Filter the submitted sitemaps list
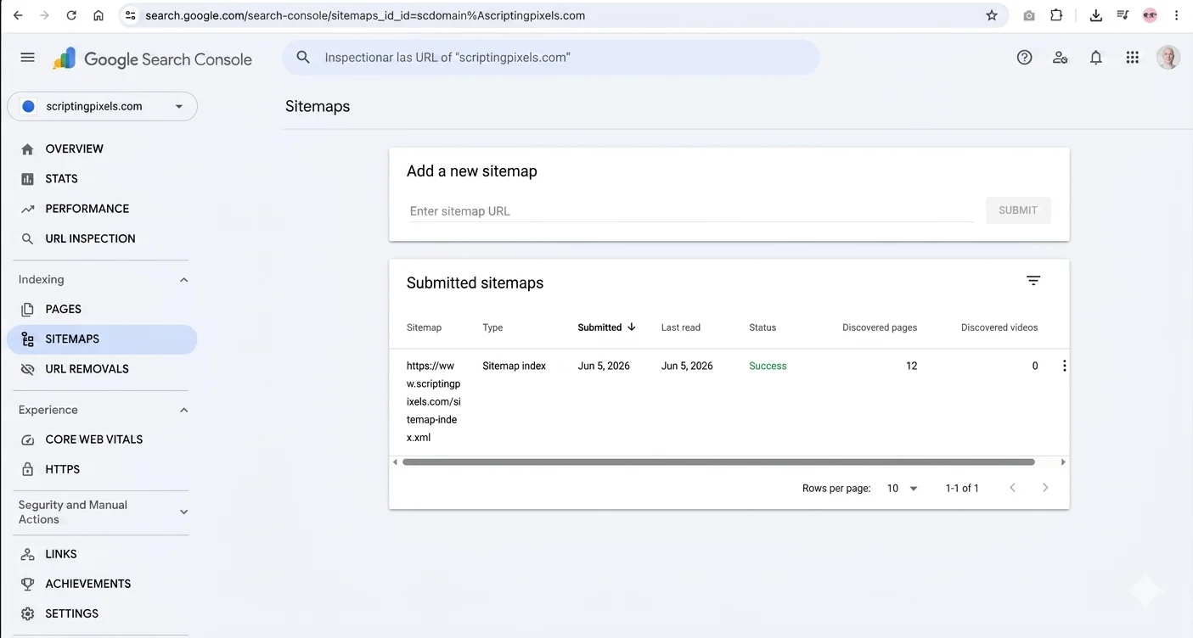The image size is (1193, 638). 1033,281
